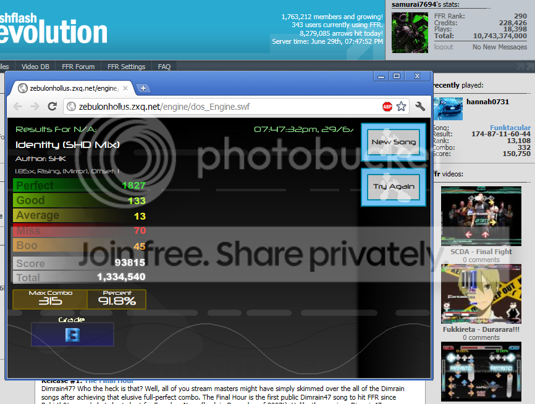Go to FFR Settings
Viewport: 535px width, 404px height.
126,67
